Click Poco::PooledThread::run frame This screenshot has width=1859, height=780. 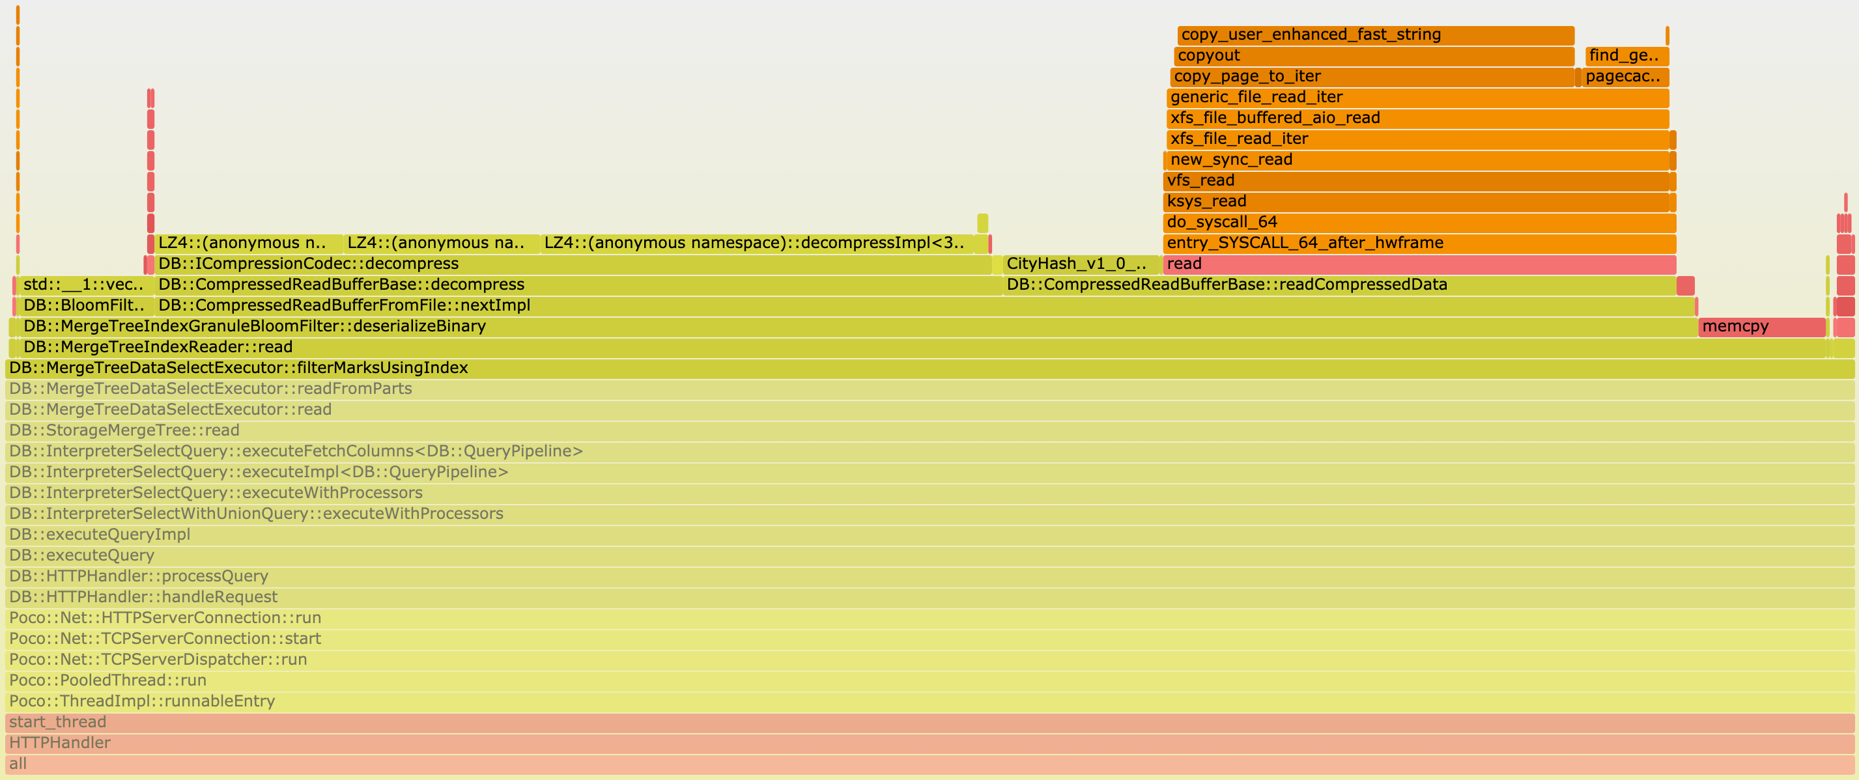(x=929, y=682)
